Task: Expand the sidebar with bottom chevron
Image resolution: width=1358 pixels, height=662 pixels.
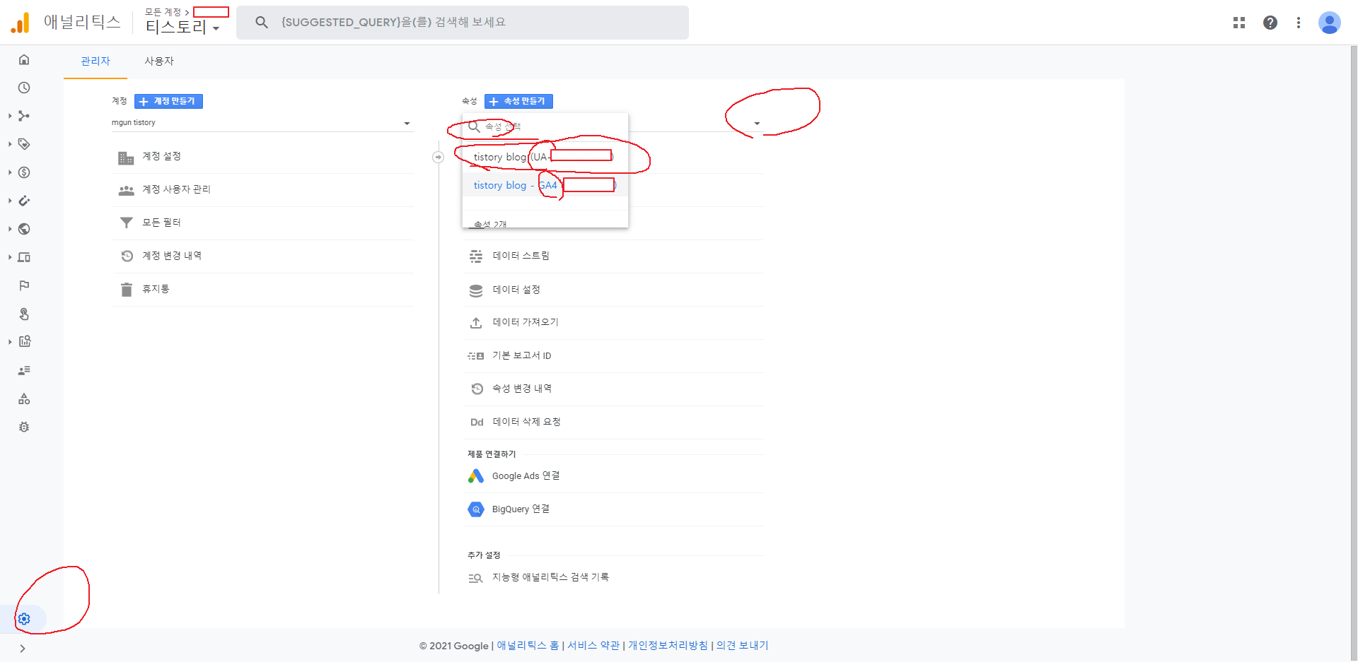Action: (x=23, y=648)
